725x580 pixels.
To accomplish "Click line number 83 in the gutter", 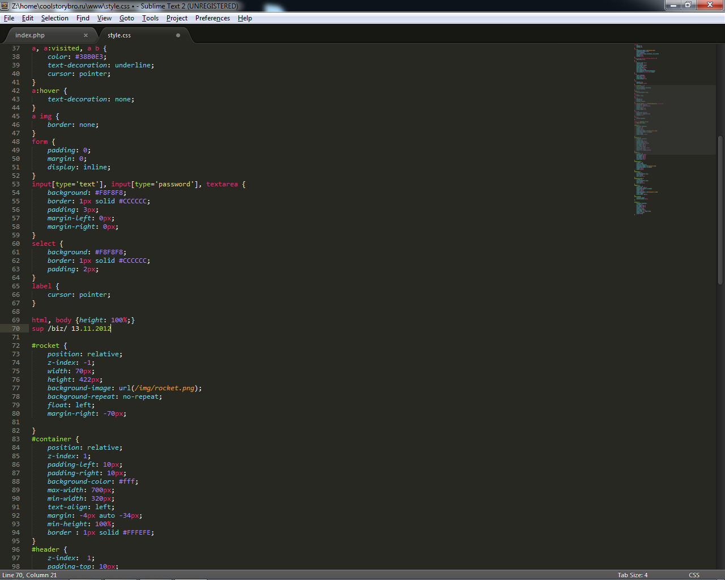I will (16, 439).
